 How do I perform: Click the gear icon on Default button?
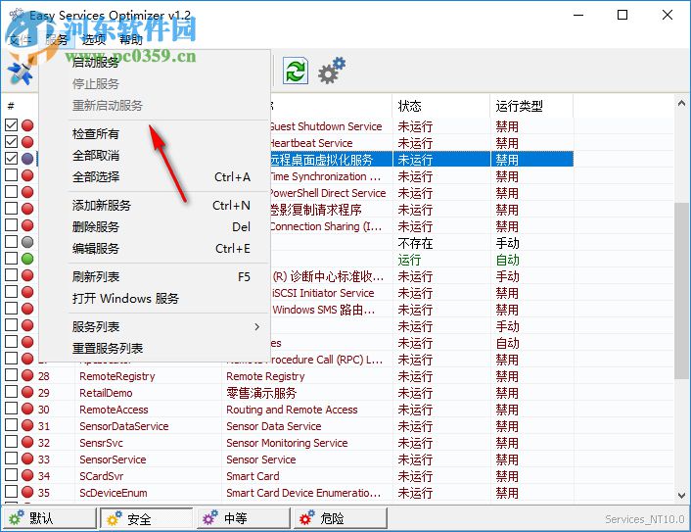[17, 518]
